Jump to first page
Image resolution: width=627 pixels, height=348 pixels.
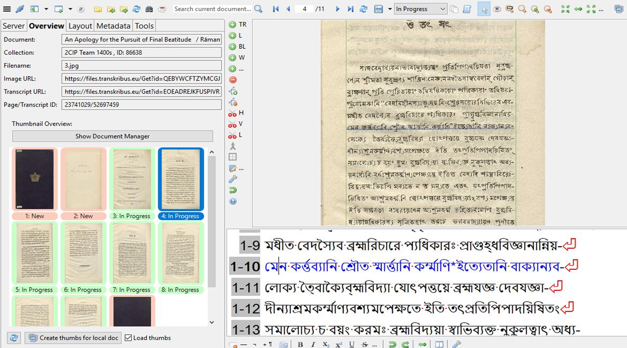click(x=276, y=9)
